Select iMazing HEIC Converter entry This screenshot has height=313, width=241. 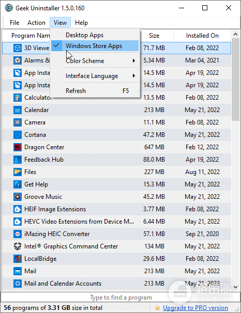tap(117, 234)
